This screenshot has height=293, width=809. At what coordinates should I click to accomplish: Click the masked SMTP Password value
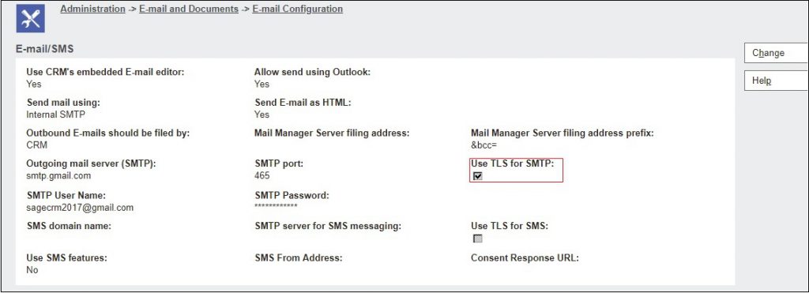[x=276, y=206]
